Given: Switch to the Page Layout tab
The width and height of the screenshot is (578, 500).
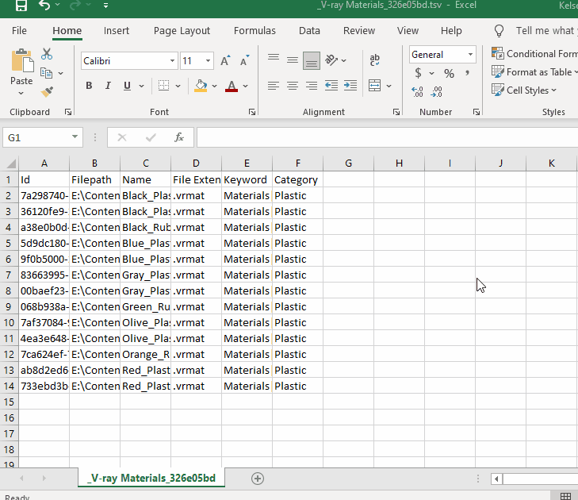Looking at the screenshot, I should (182, 31).
